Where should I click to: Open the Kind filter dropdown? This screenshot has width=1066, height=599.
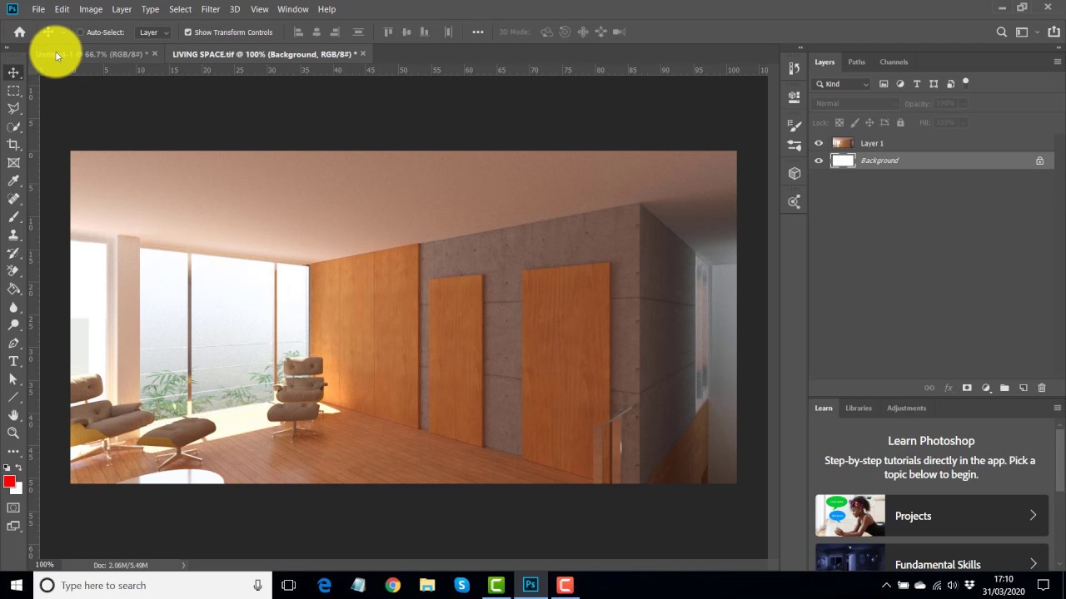coord(843,84)
